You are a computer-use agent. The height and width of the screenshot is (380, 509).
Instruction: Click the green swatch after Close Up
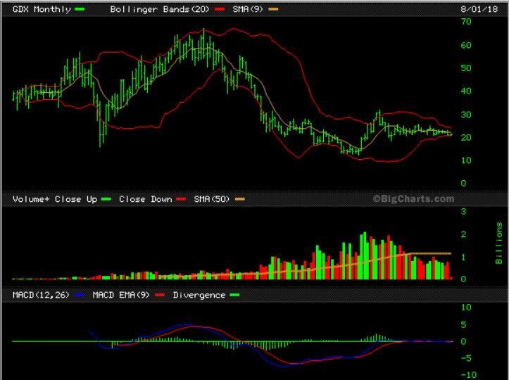pyautogui.click(x=106, y=199)
